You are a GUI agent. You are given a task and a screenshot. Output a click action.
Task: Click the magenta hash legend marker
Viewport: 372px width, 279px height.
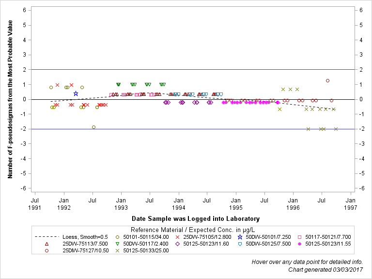point(299,244)
